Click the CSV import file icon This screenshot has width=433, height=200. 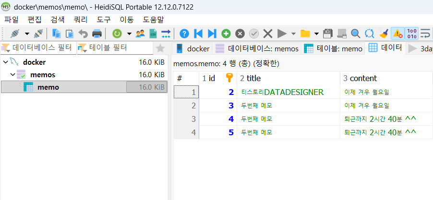[153, 34]
